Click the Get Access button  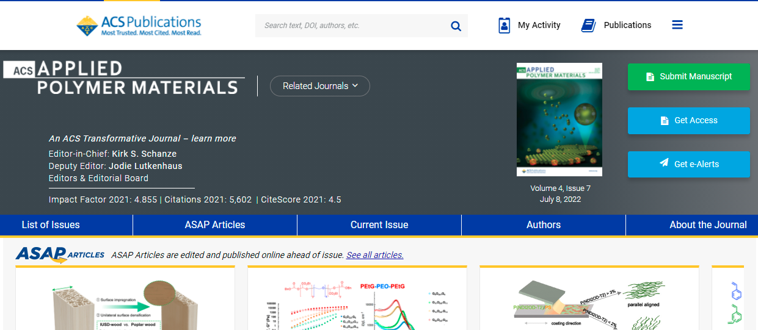click(688, 121)
